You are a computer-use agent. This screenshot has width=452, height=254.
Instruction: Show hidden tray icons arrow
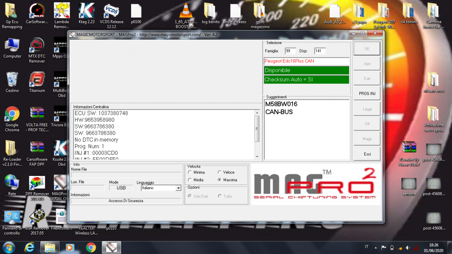coord(376,248)
